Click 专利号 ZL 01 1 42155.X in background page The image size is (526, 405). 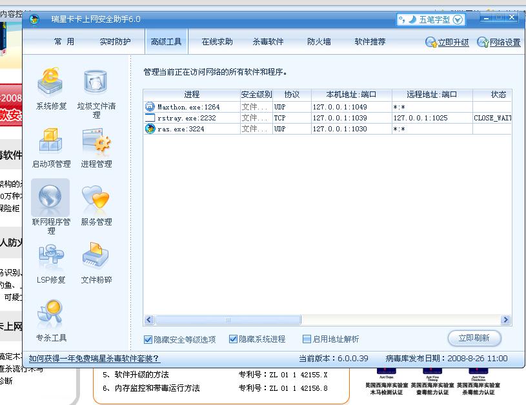283,375
